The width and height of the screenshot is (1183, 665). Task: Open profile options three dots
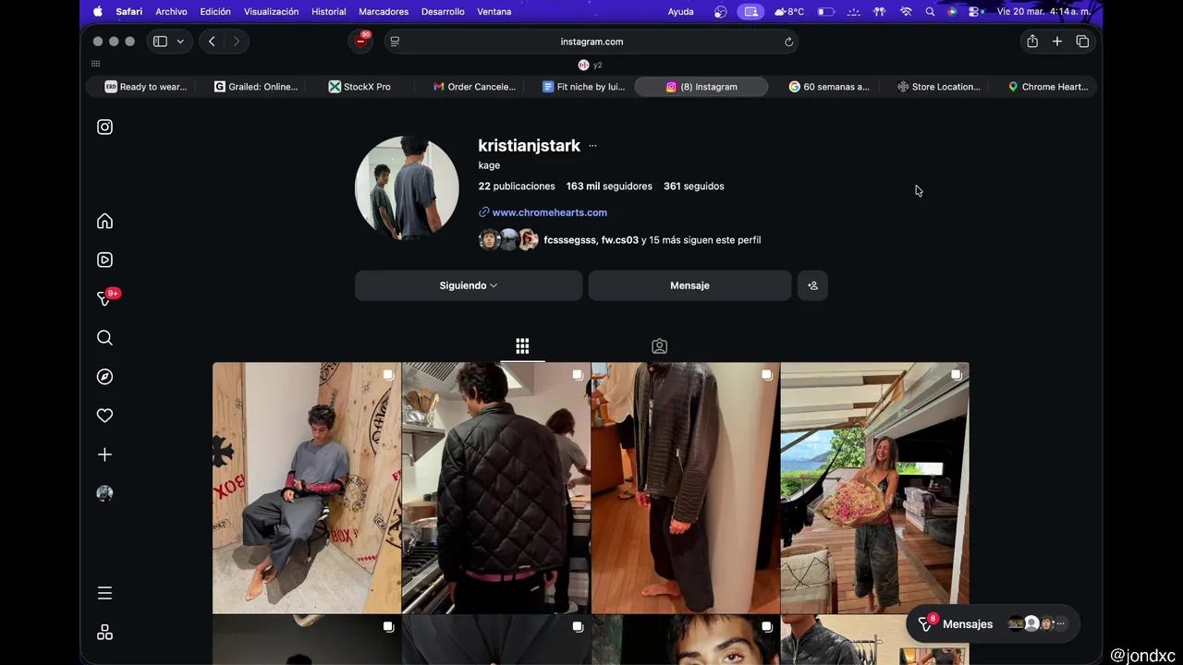pyautogui.click(x=592, y=146)
